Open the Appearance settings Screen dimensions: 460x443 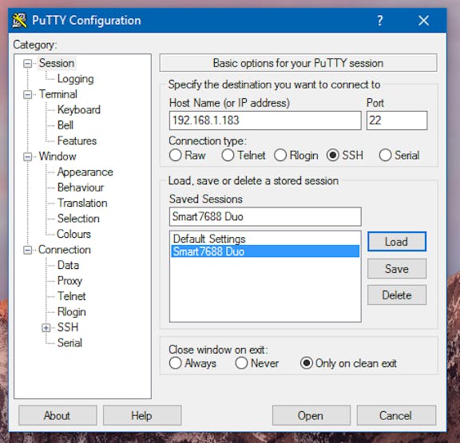click(85, 172)
